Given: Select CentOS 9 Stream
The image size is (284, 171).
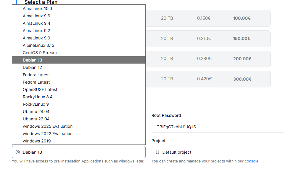Looking at the screenshot, I should click(40, 53).
